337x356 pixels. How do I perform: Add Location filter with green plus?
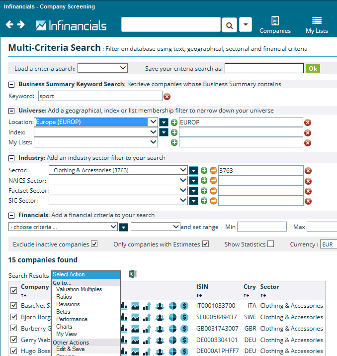[x=174, y=122]
